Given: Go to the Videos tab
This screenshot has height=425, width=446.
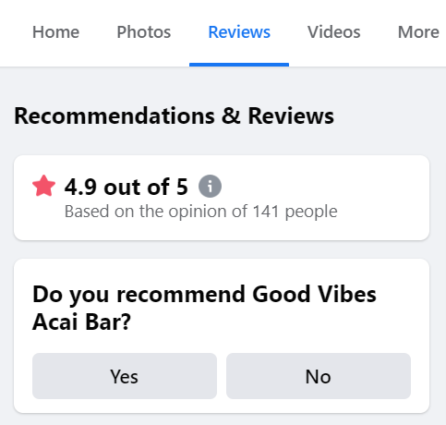Looking at the screenshot, I should pos(334,32).
